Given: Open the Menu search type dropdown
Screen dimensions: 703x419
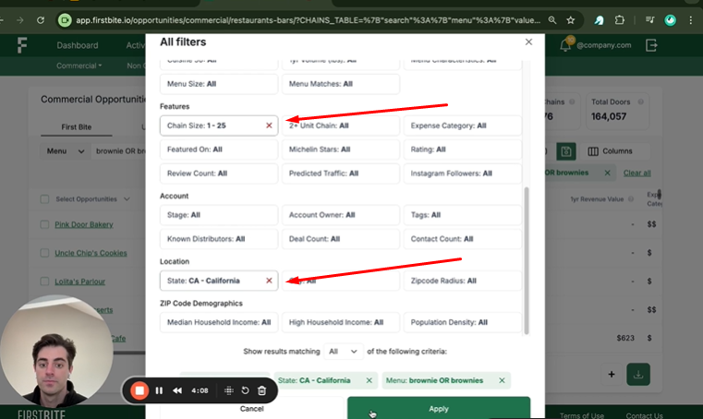Looking at the screenshot, I should [x=66, y=151].
